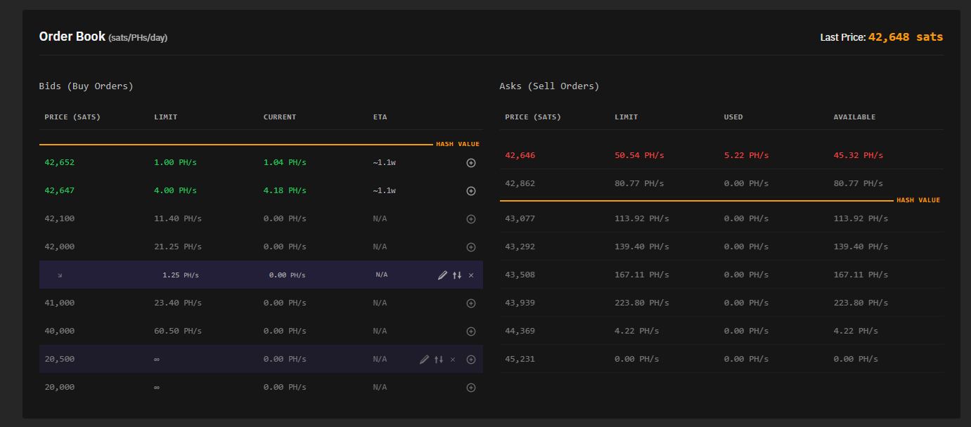Click the Bids (Buy Orders) label
Viewport: 971px width, 427px height.
click(x=86, y=86)
